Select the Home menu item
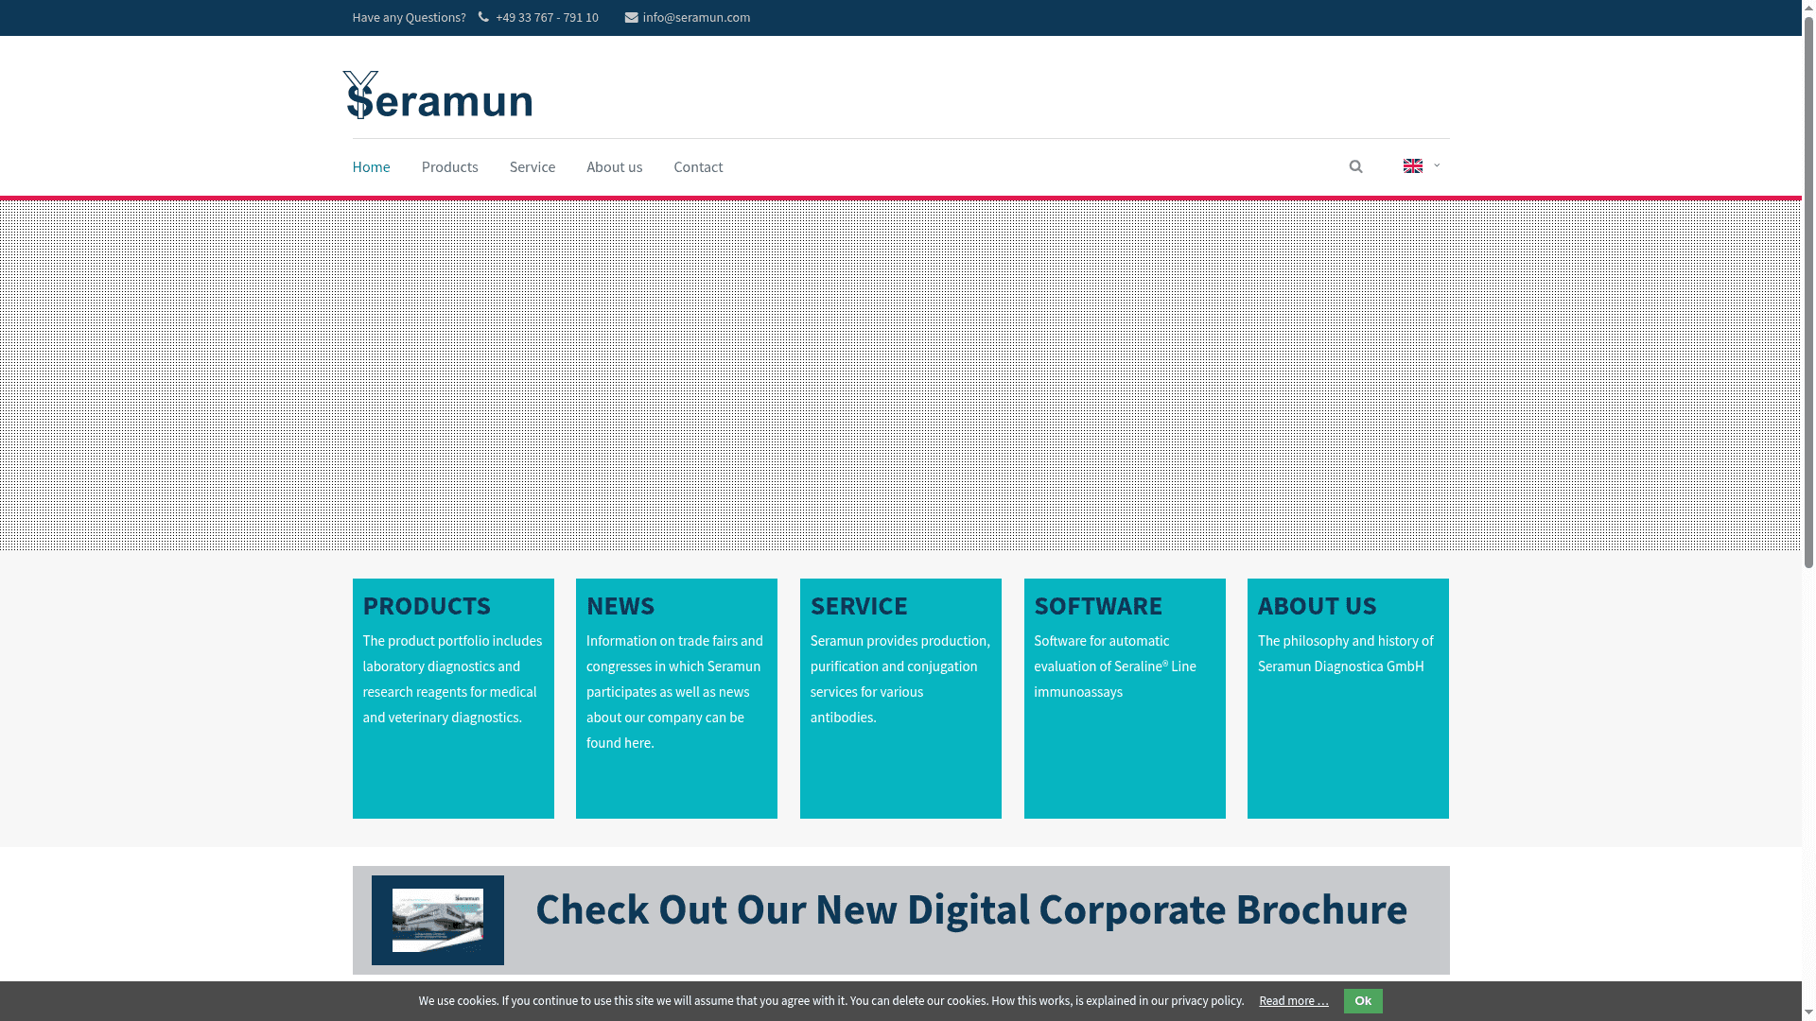This screenshot has width=1816, height=1021. click(x=371, y=166)
